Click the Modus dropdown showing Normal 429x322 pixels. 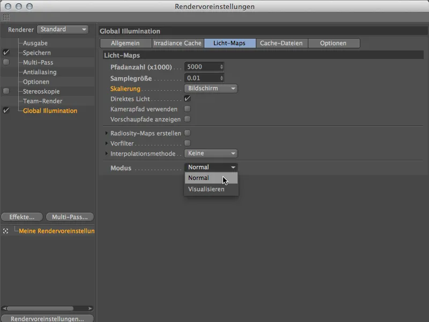click(211, 167)
